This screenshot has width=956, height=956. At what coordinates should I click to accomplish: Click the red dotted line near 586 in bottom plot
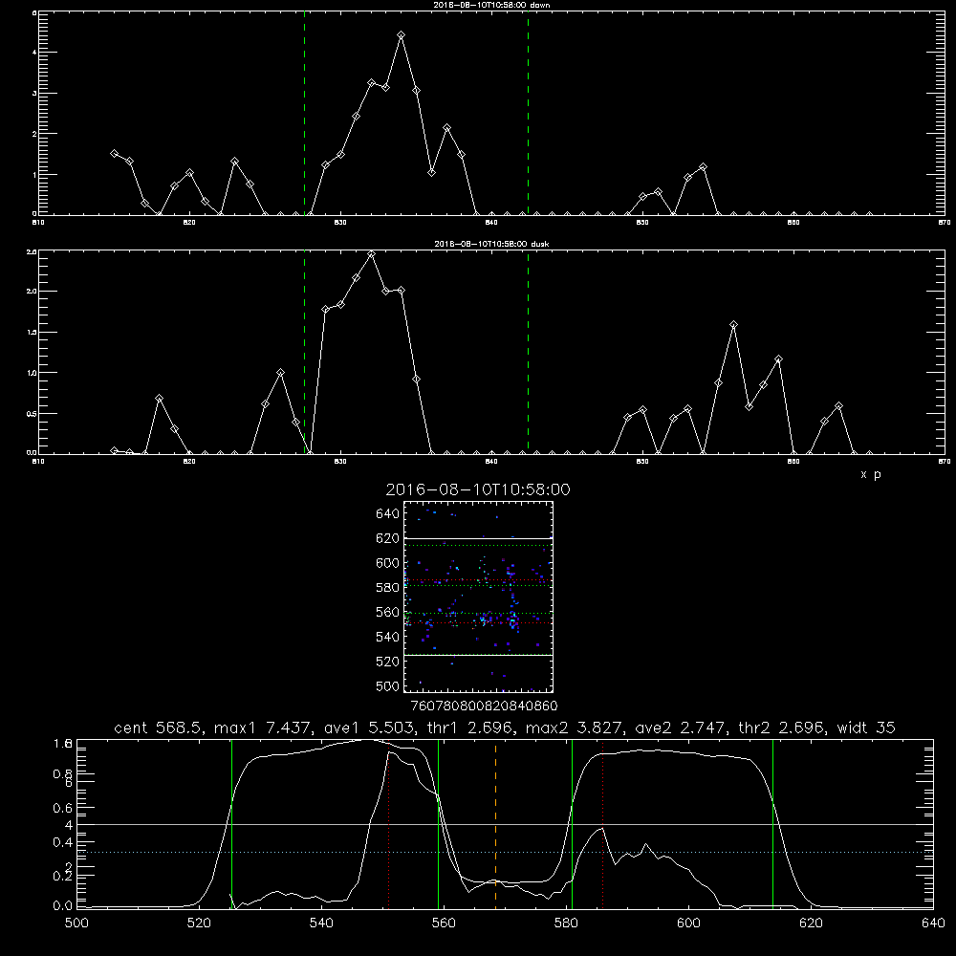[x=603, y=824]
